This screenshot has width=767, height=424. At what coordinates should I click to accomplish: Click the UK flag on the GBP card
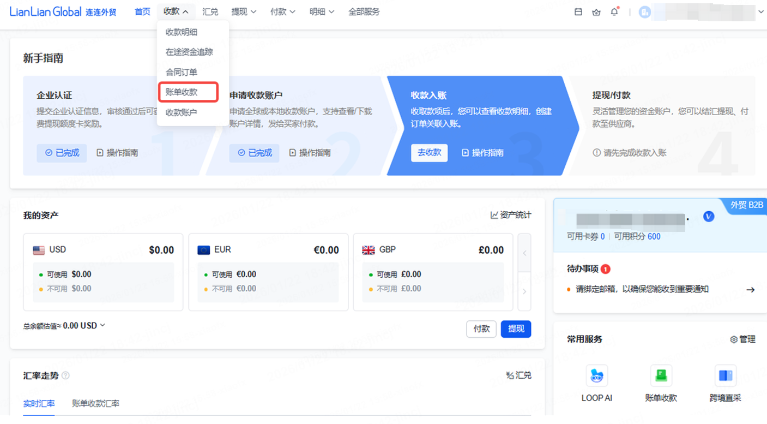pos(369,250)
